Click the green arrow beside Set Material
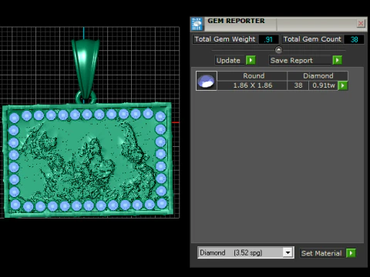This screenshot has width=370, height=277. click(x=351, y=253)
